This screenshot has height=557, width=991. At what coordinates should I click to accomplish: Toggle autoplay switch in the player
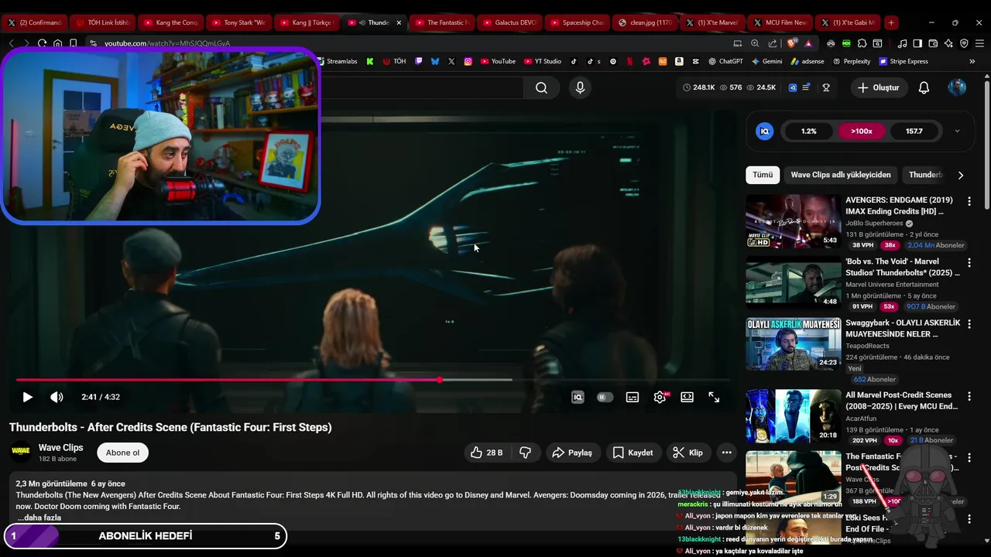pos(605,397)
